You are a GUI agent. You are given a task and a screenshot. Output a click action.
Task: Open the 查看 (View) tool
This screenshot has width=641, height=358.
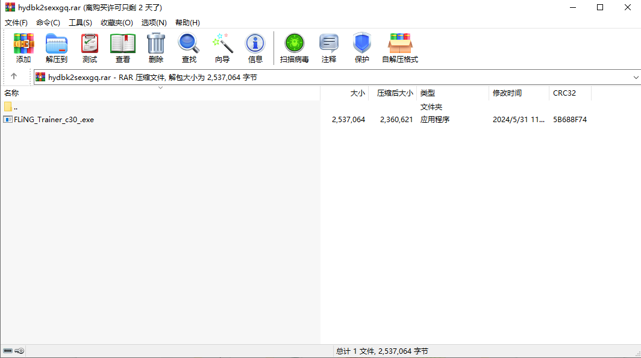pyautogui.click(x=123, y=48)
